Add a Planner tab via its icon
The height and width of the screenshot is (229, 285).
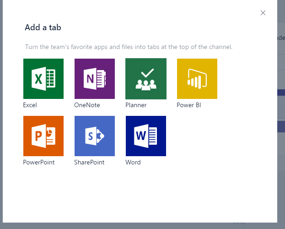click(x=146, y=79)
